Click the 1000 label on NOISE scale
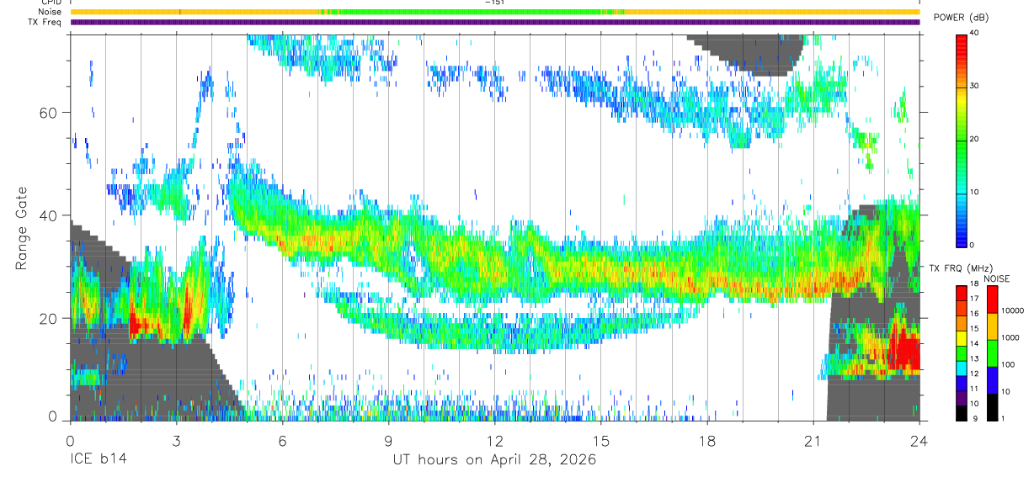This screenshot has height=477, width=1034. click(x=1010, y=337)
